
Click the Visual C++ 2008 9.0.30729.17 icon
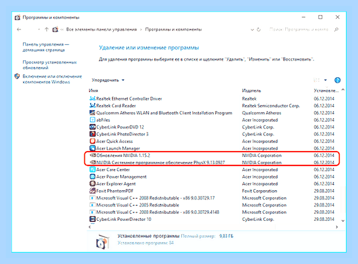92,198
